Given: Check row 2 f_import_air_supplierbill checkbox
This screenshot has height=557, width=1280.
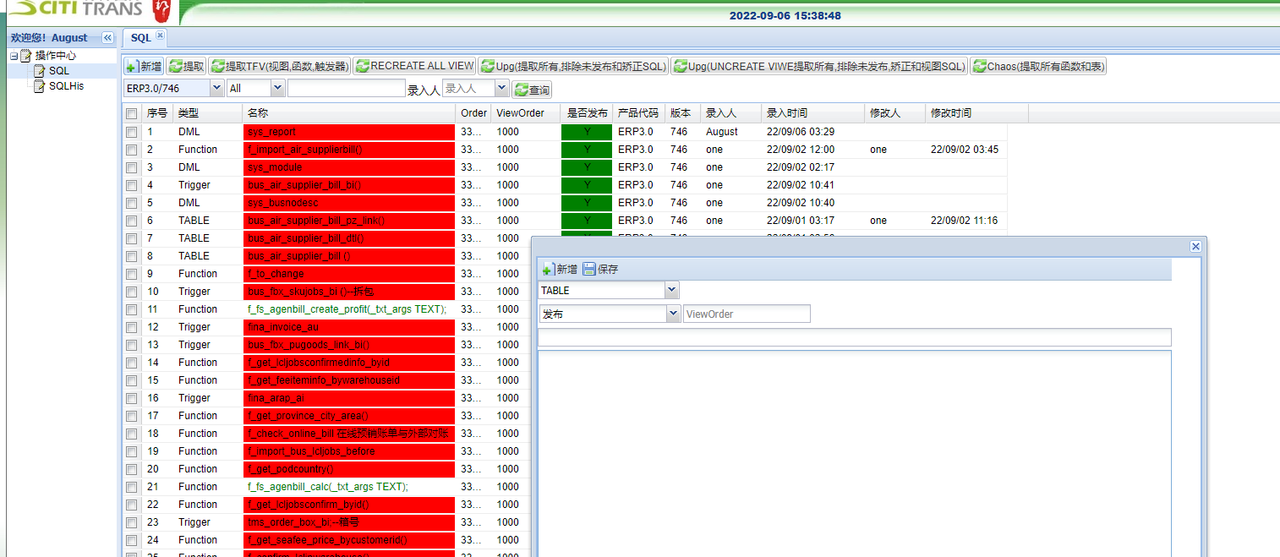Looking at the screenshot, I should point(131,150).
